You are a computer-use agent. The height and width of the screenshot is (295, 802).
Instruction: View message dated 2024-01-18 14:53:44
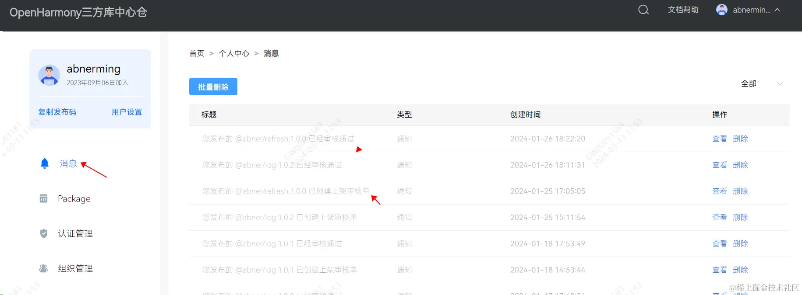(720, 270)
